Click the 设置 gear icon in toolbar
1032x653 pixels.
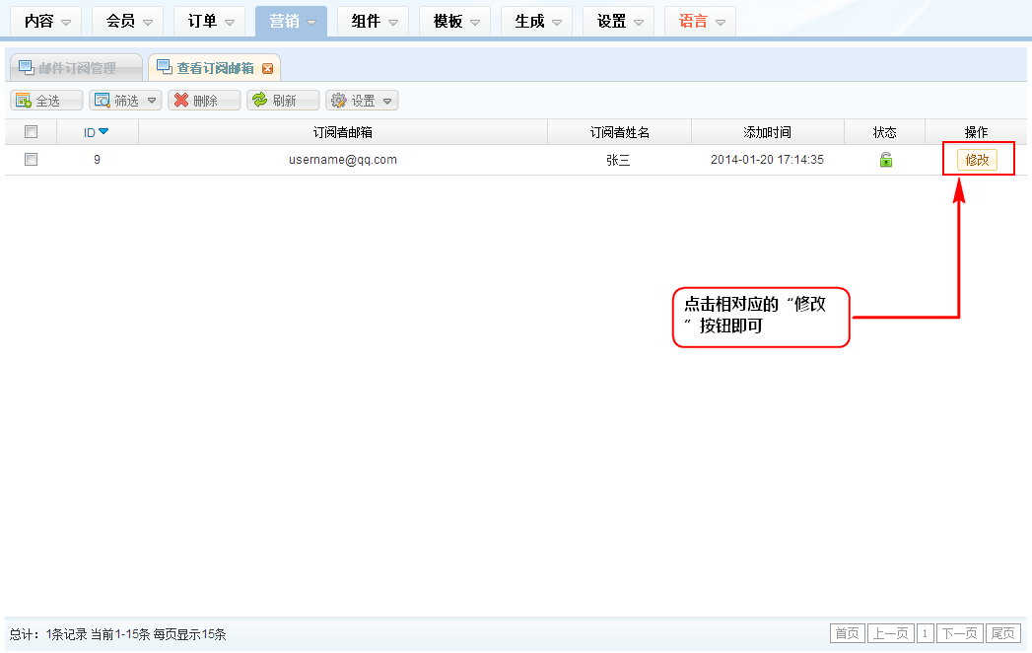click(x=338, y=101)
